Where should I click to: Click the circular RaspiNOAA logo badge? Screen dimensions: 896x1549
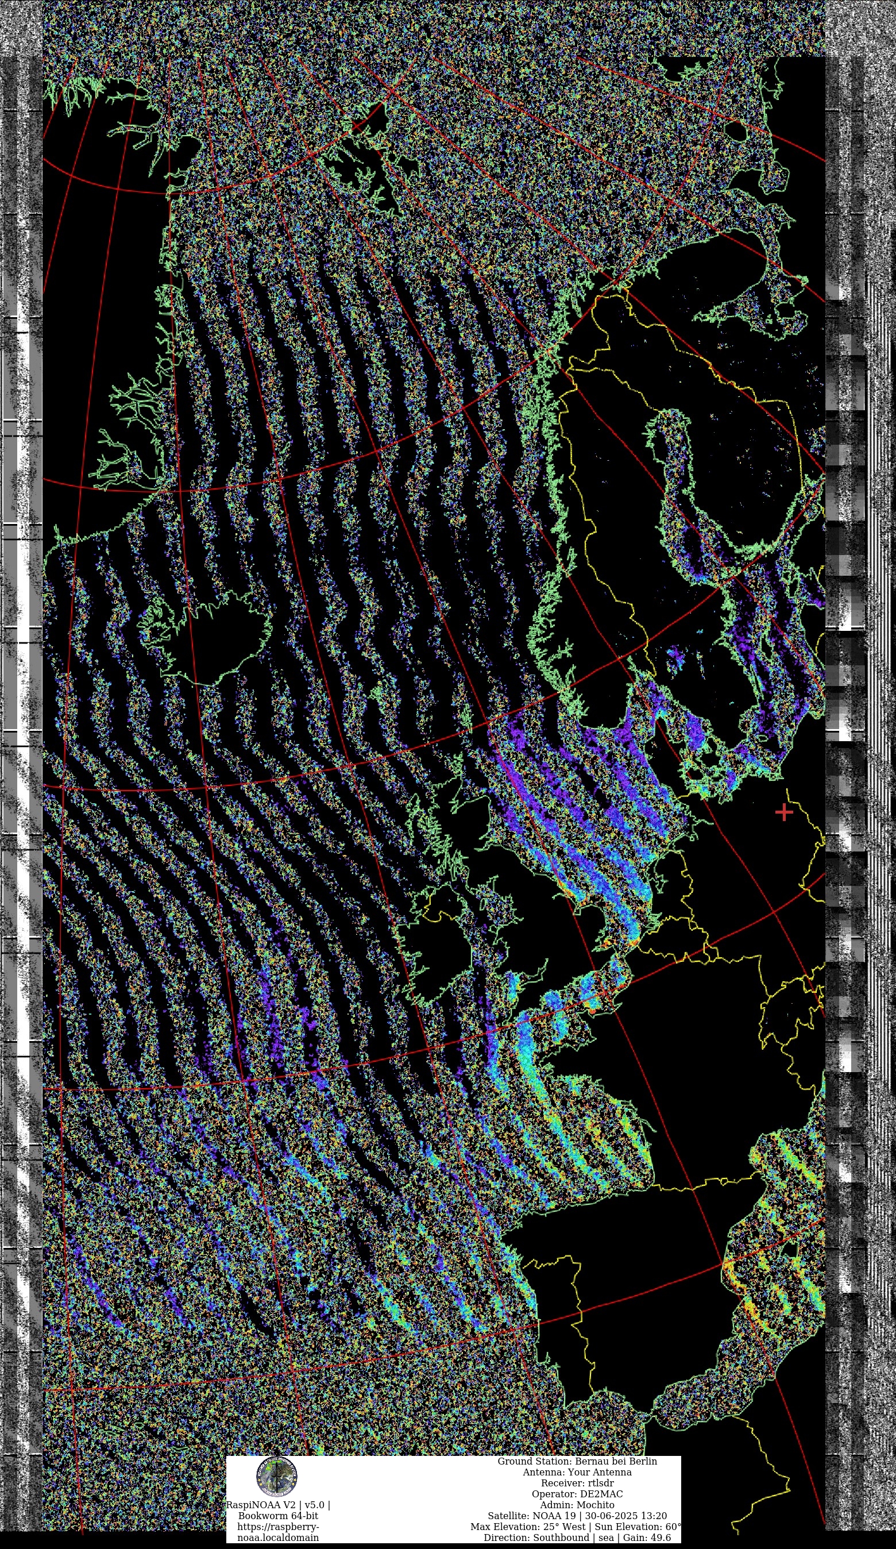click(277, 1477)
